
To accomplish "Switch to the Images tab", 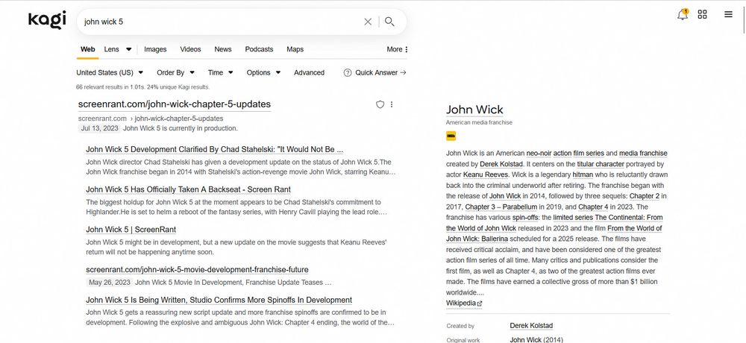I will (x=155, y=49).
